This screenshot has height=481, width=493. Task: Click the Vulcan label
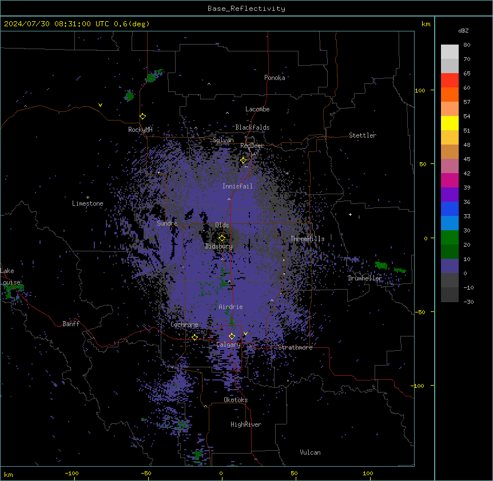click(x=310, y=452)
